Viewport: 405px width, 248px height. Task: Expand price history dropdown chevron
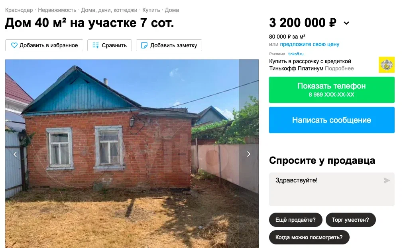click(346, 23)
